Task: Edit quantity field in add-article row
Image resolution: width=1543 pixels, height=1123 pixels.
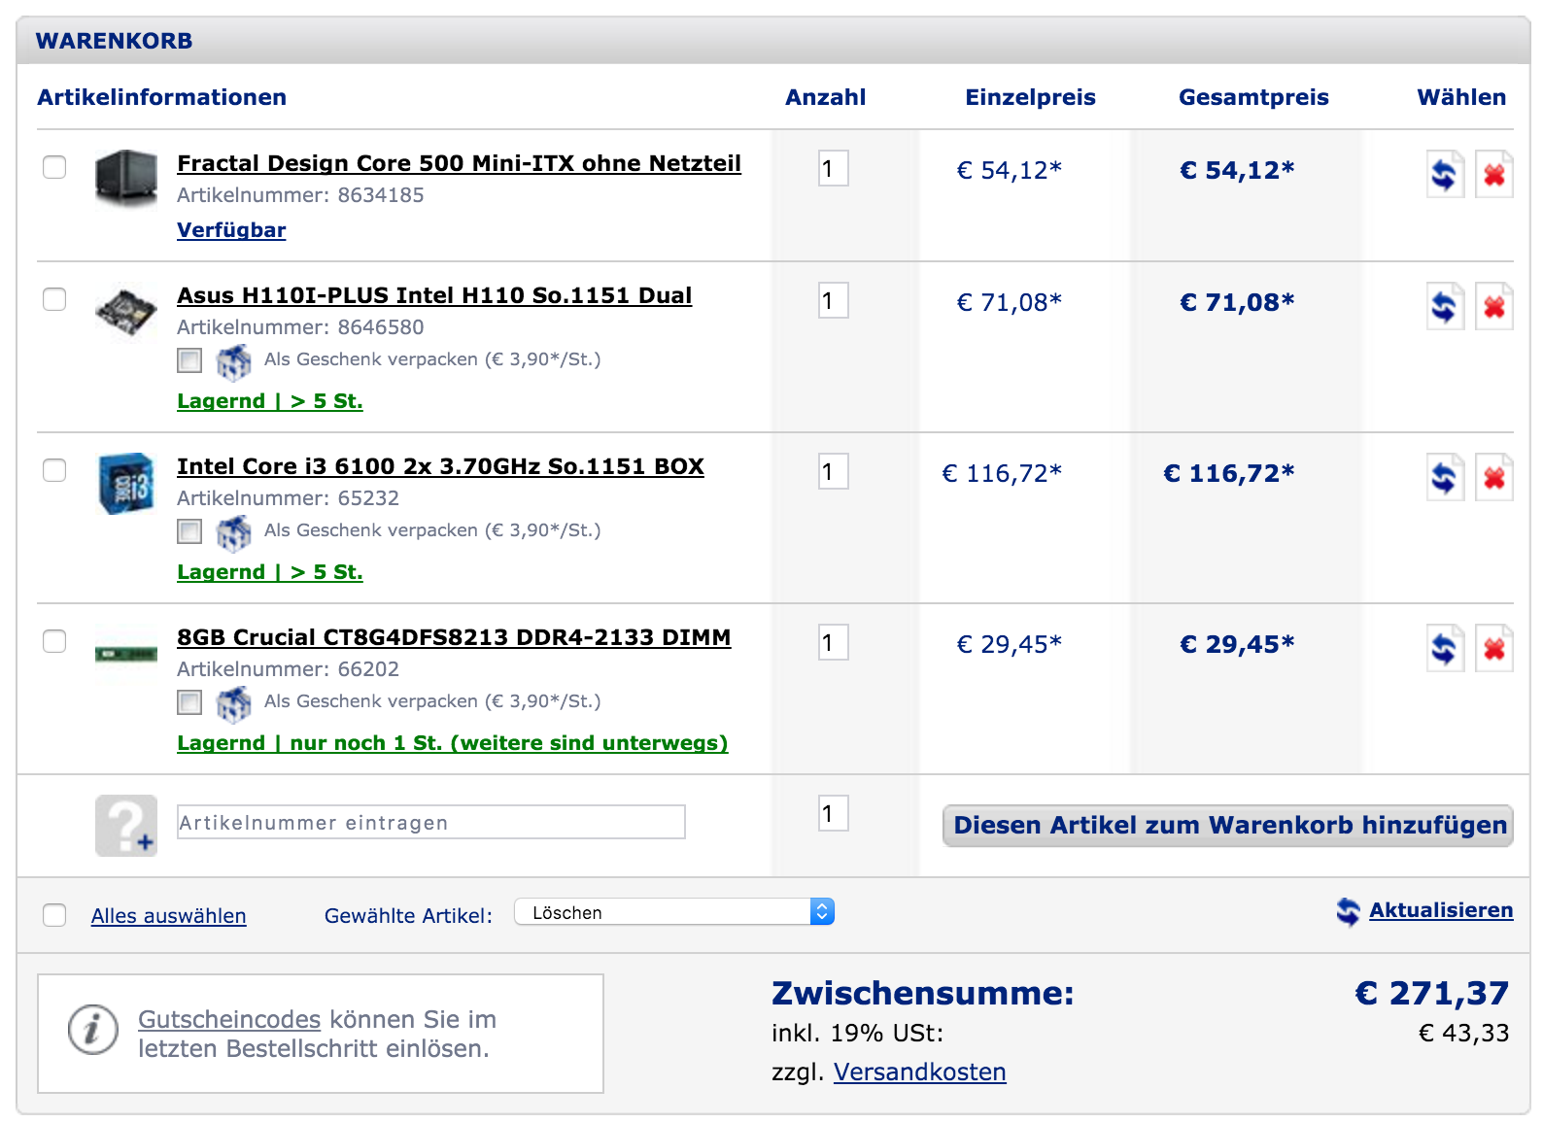Action: tap(834, 813)
